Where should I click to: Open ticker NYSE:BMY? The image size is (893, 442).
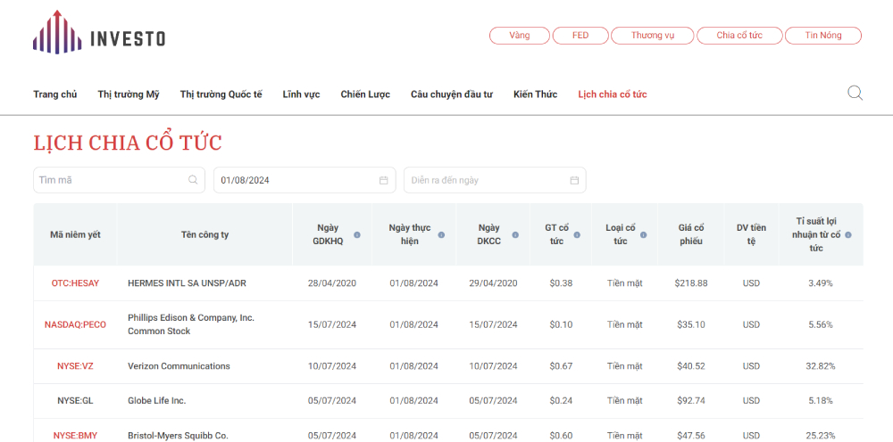(x=75, y=436)
